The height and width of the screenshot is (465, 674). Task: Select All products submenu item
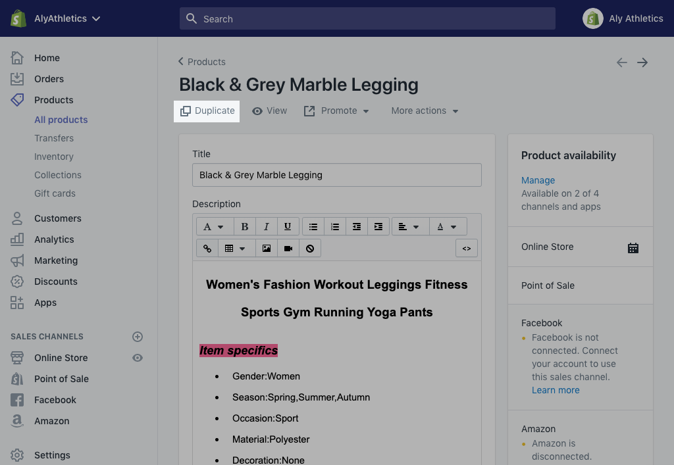[x=61, y=120]
